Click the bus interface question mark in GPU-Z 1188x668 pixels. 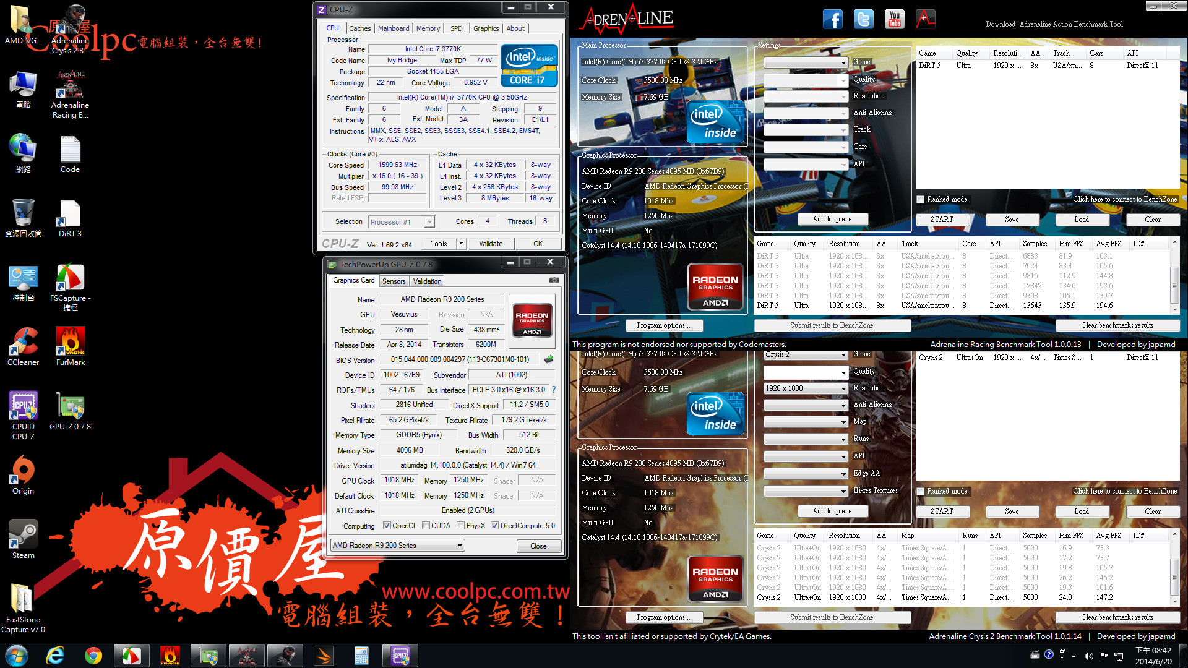tap(554, 390)
